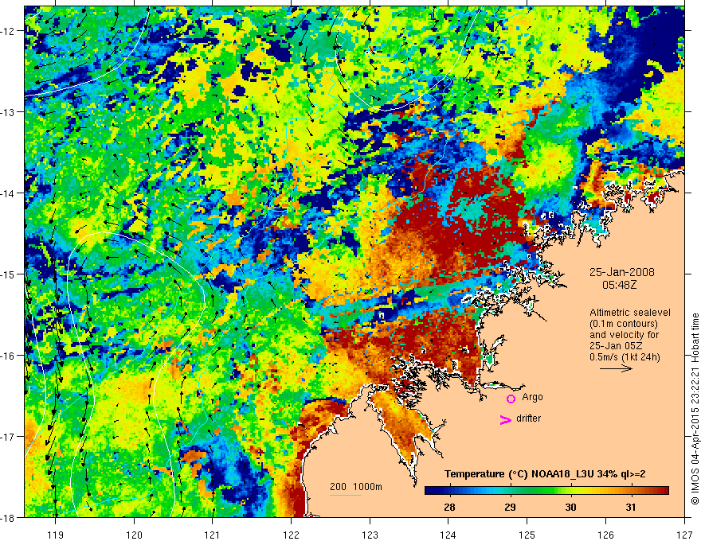Click the time text 05:48Z
Screen dimensions: 701x541
[x=619, y=284]
